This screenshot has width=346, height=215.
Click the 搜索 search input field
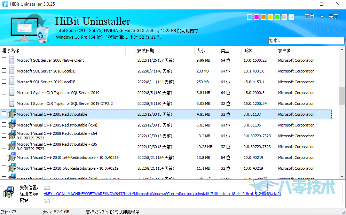(306, 40)
